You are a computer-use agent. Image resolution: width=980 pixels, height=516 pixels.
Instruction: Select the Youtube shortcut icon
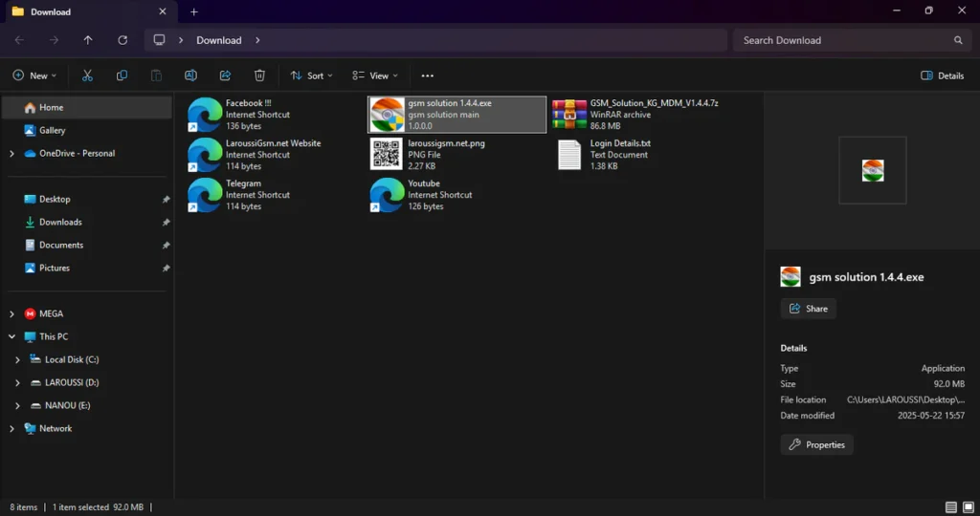tap(387, 195)
